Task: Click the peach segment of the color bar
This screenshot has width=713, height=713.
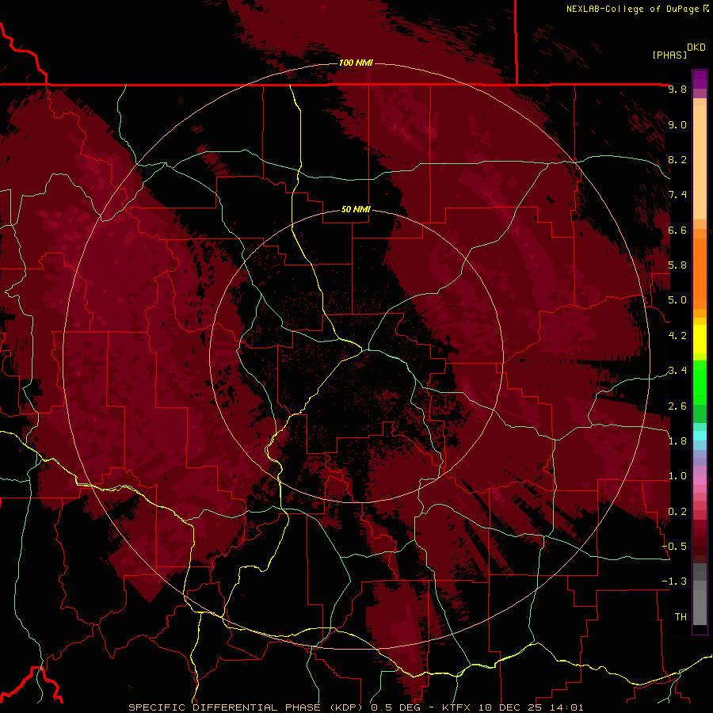Action: click(x=700, y=162)
